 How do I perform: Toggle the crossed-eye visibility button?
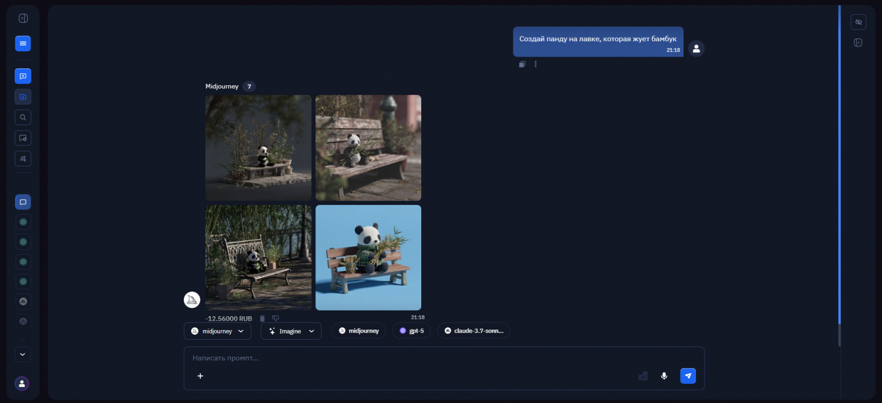(858, 22)
